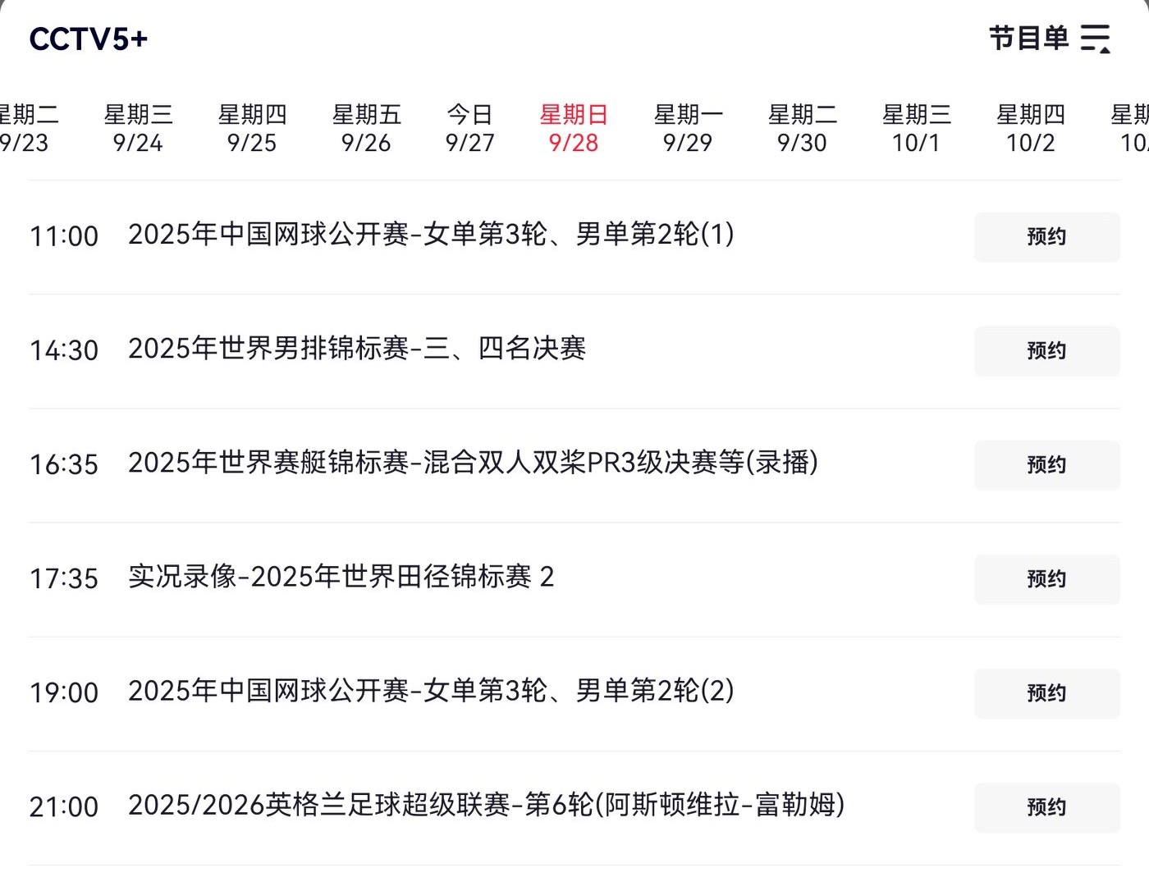Screen dimensions: 1149x877
Task: Tap 预约 for 21:00 英格兰足球超级联赛
Action: coord(1046,807)
